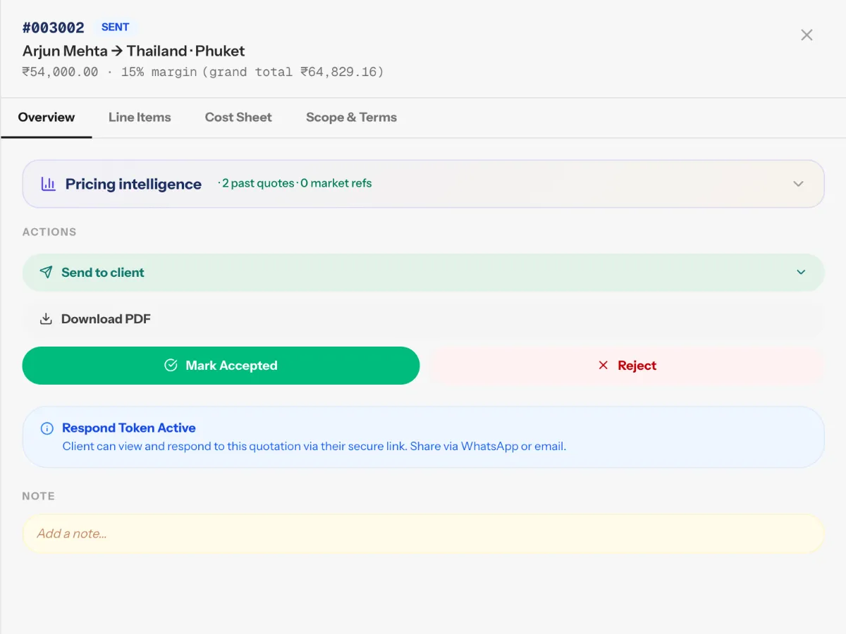
Task: Open the Send to client dropdown chevron
Action: coord(801,272)
